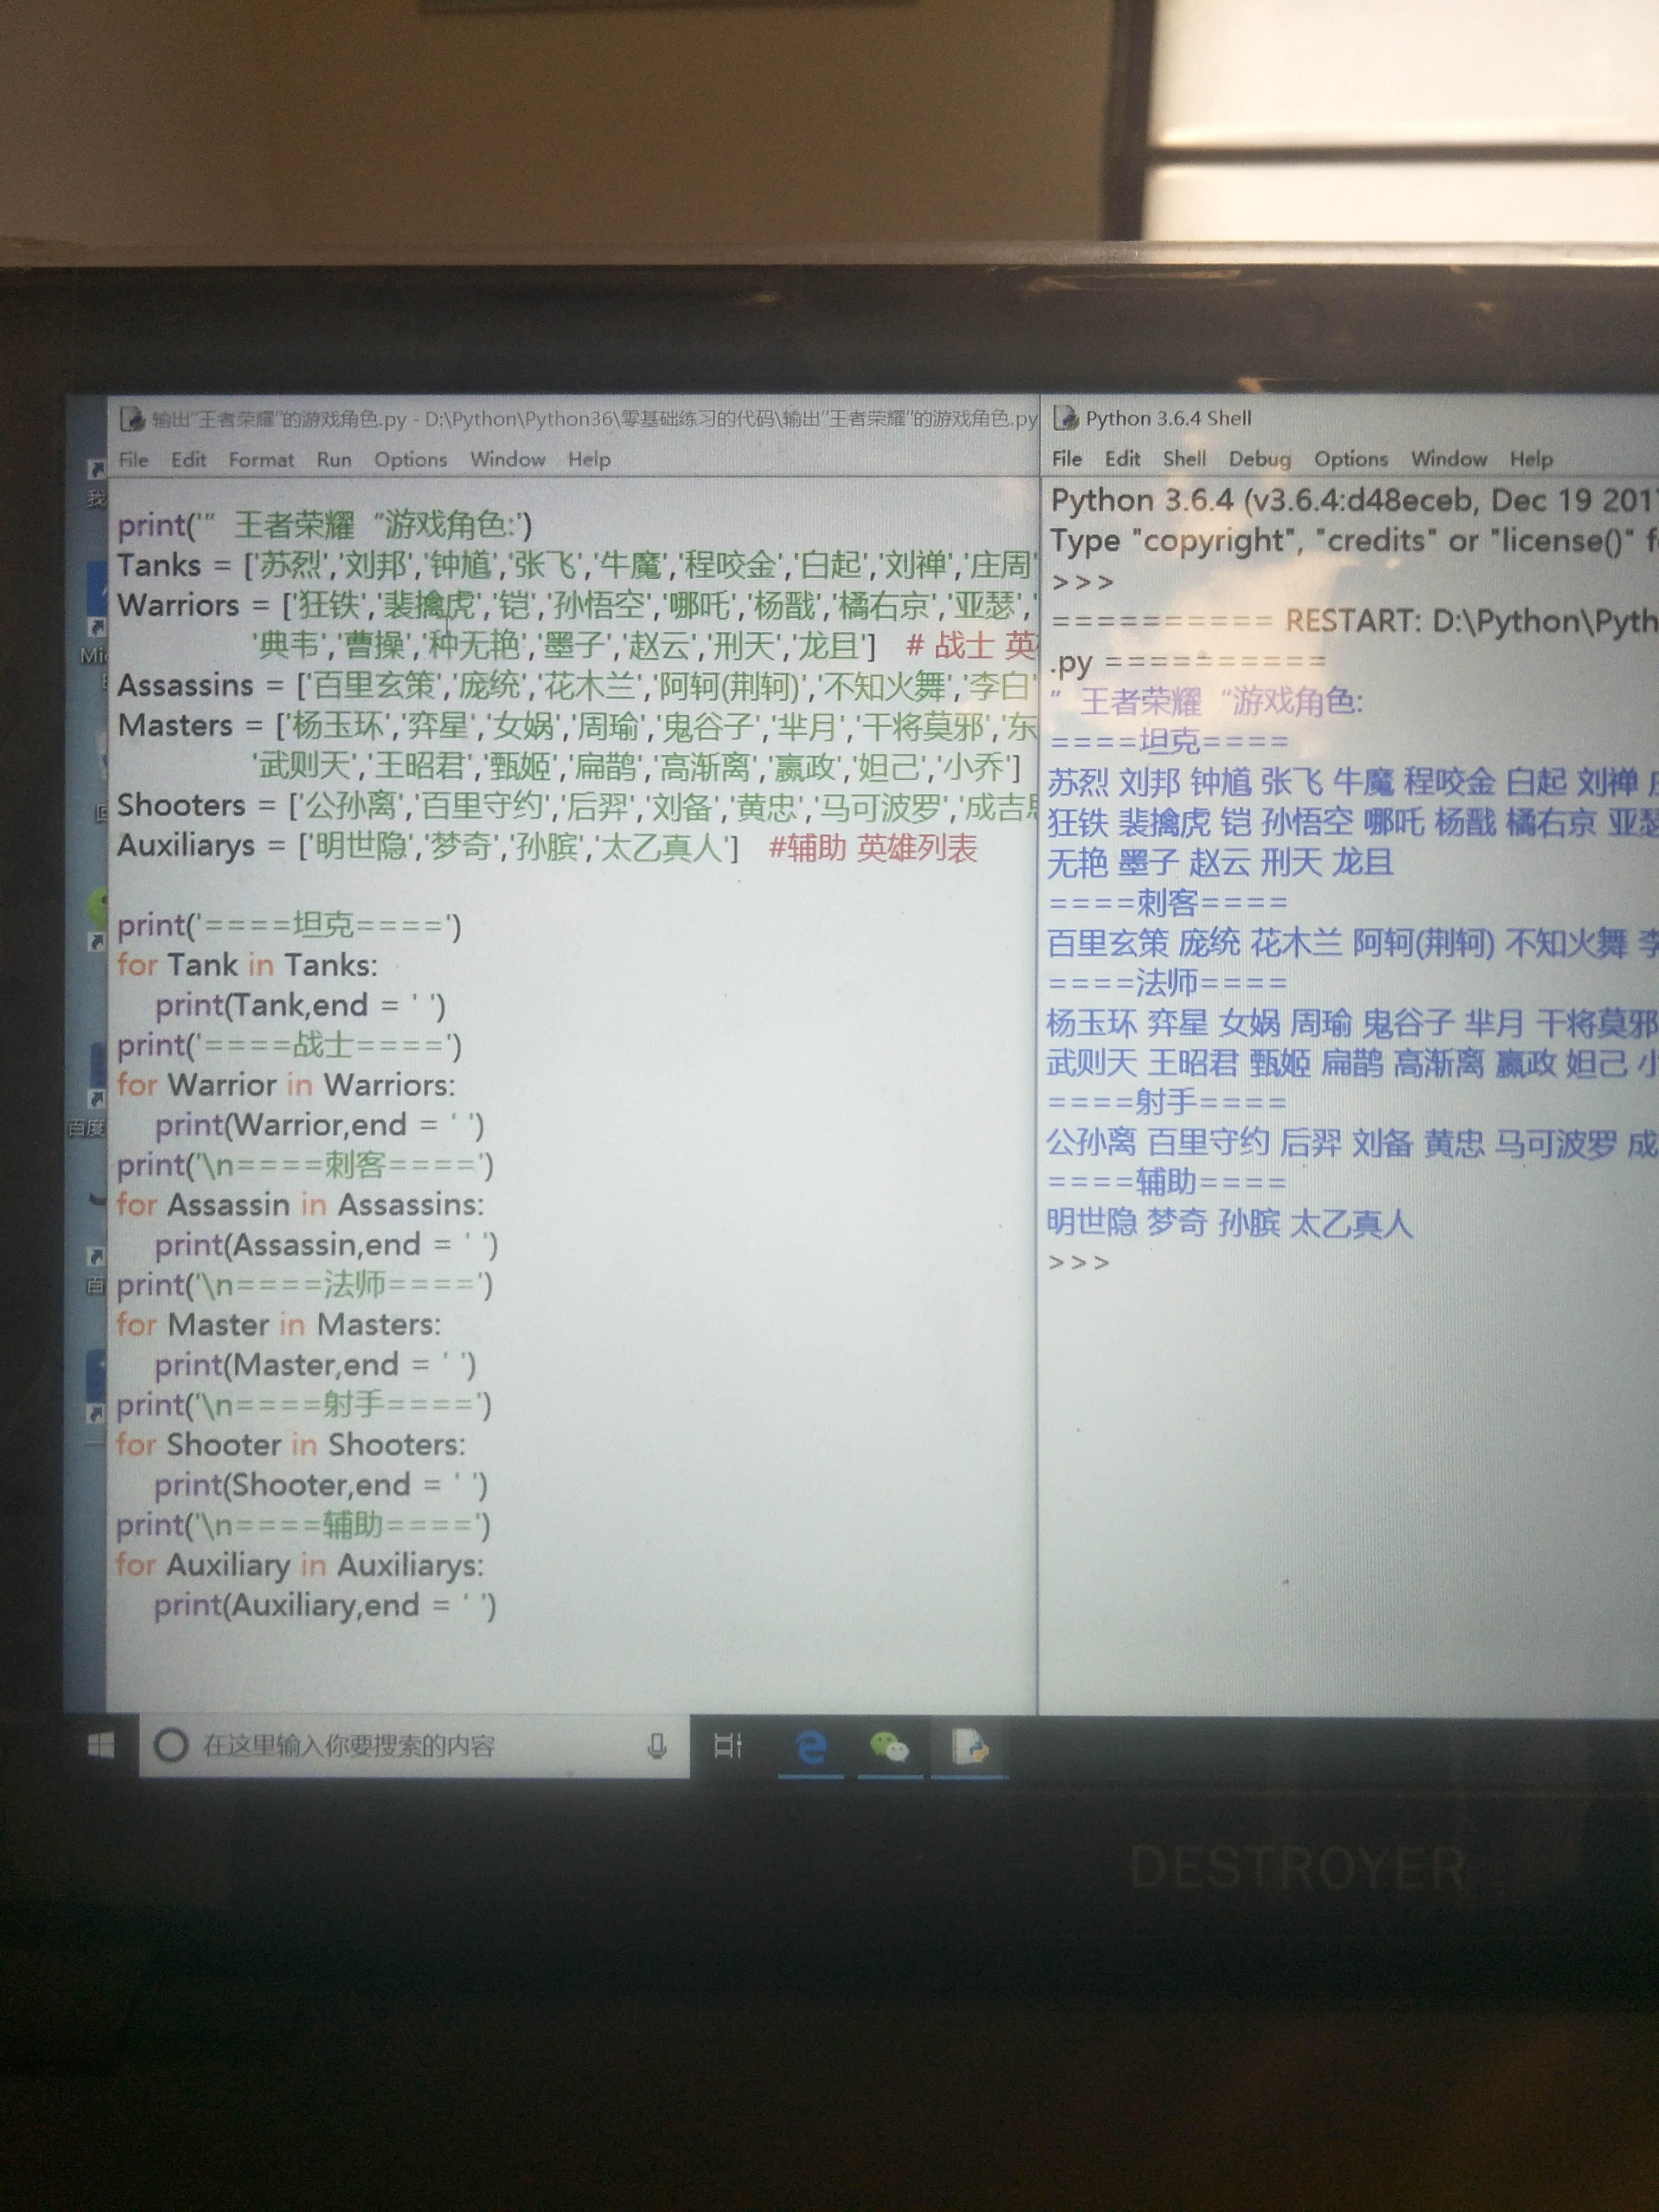Open File menu in Python Shell

click(1067, 459)
